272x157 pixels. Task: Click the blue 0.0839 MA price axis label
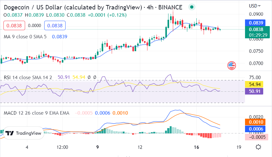point(255,23)
